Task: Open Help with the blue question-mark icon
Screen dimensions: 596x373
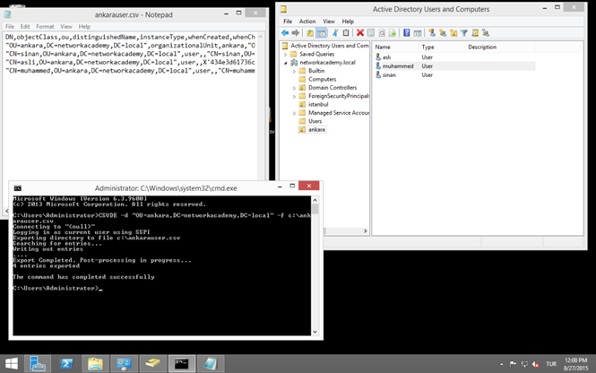Action: tap(407, 33)
